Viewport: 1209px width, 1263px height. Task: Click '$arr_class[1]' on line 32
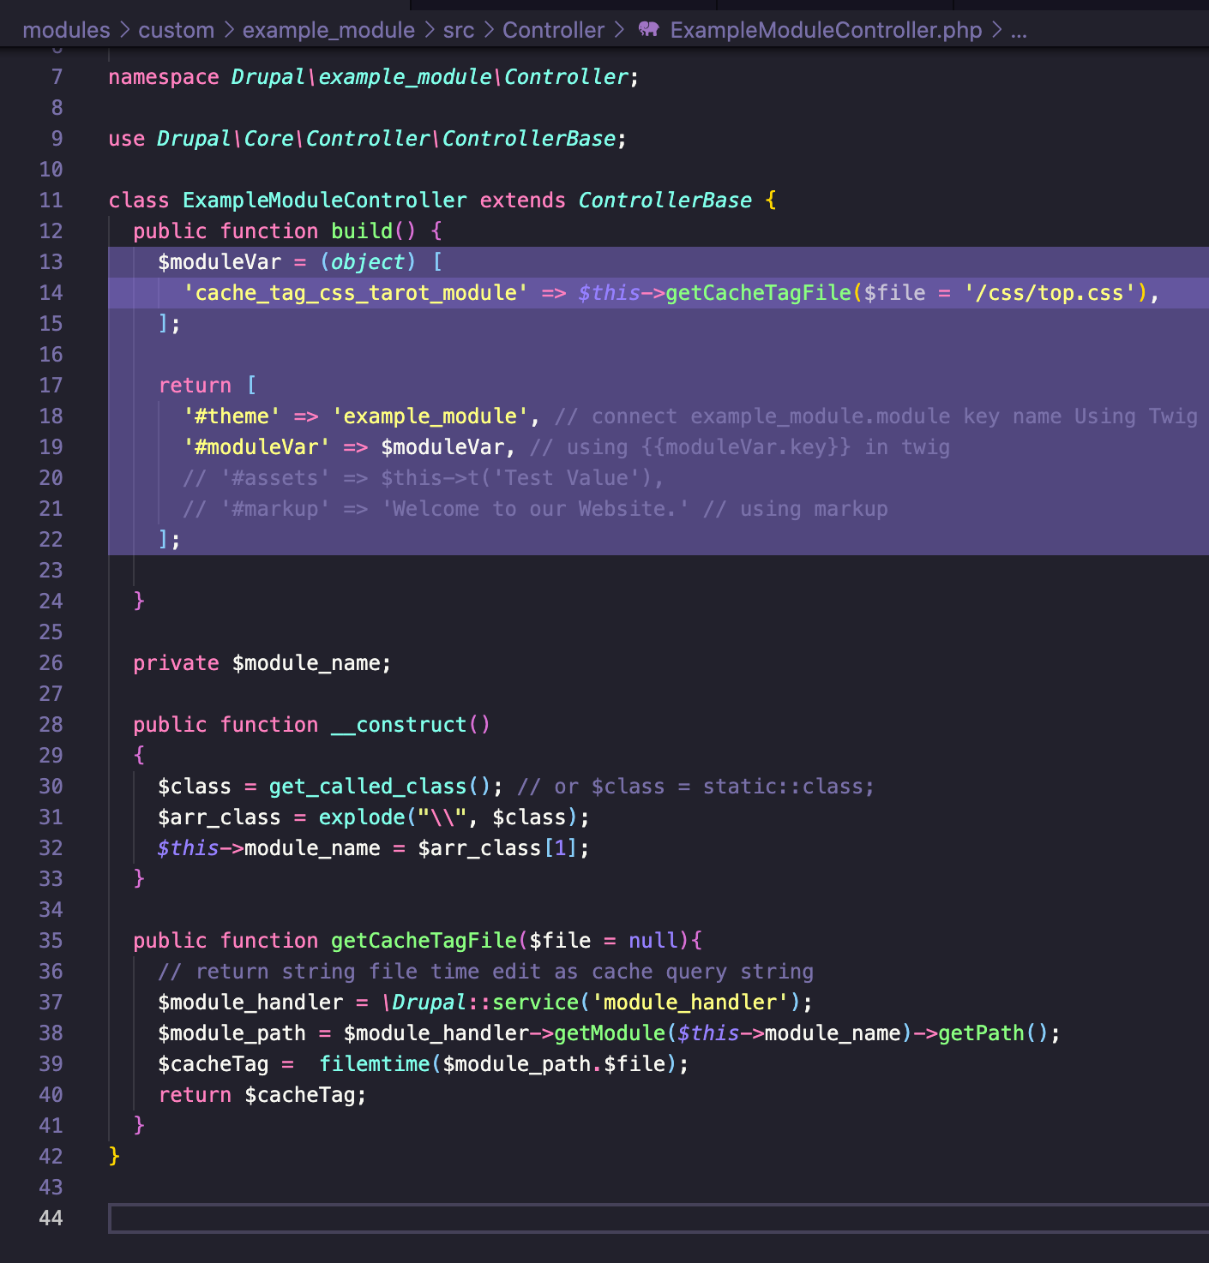pyautogui.click(x=498, y=848)
